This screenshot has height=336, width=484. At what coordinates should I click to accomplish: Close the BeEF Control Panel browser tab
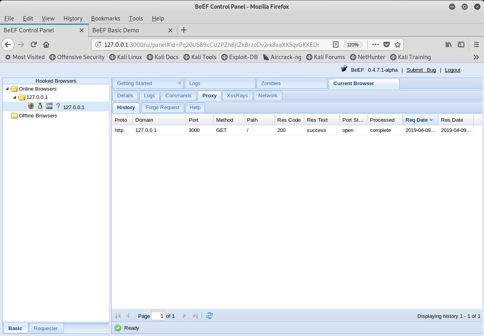coord(82,30)
